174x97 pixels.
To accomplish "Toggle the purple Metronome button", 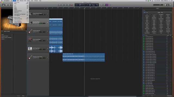I will pyautogui.click(x=109, y=5).
